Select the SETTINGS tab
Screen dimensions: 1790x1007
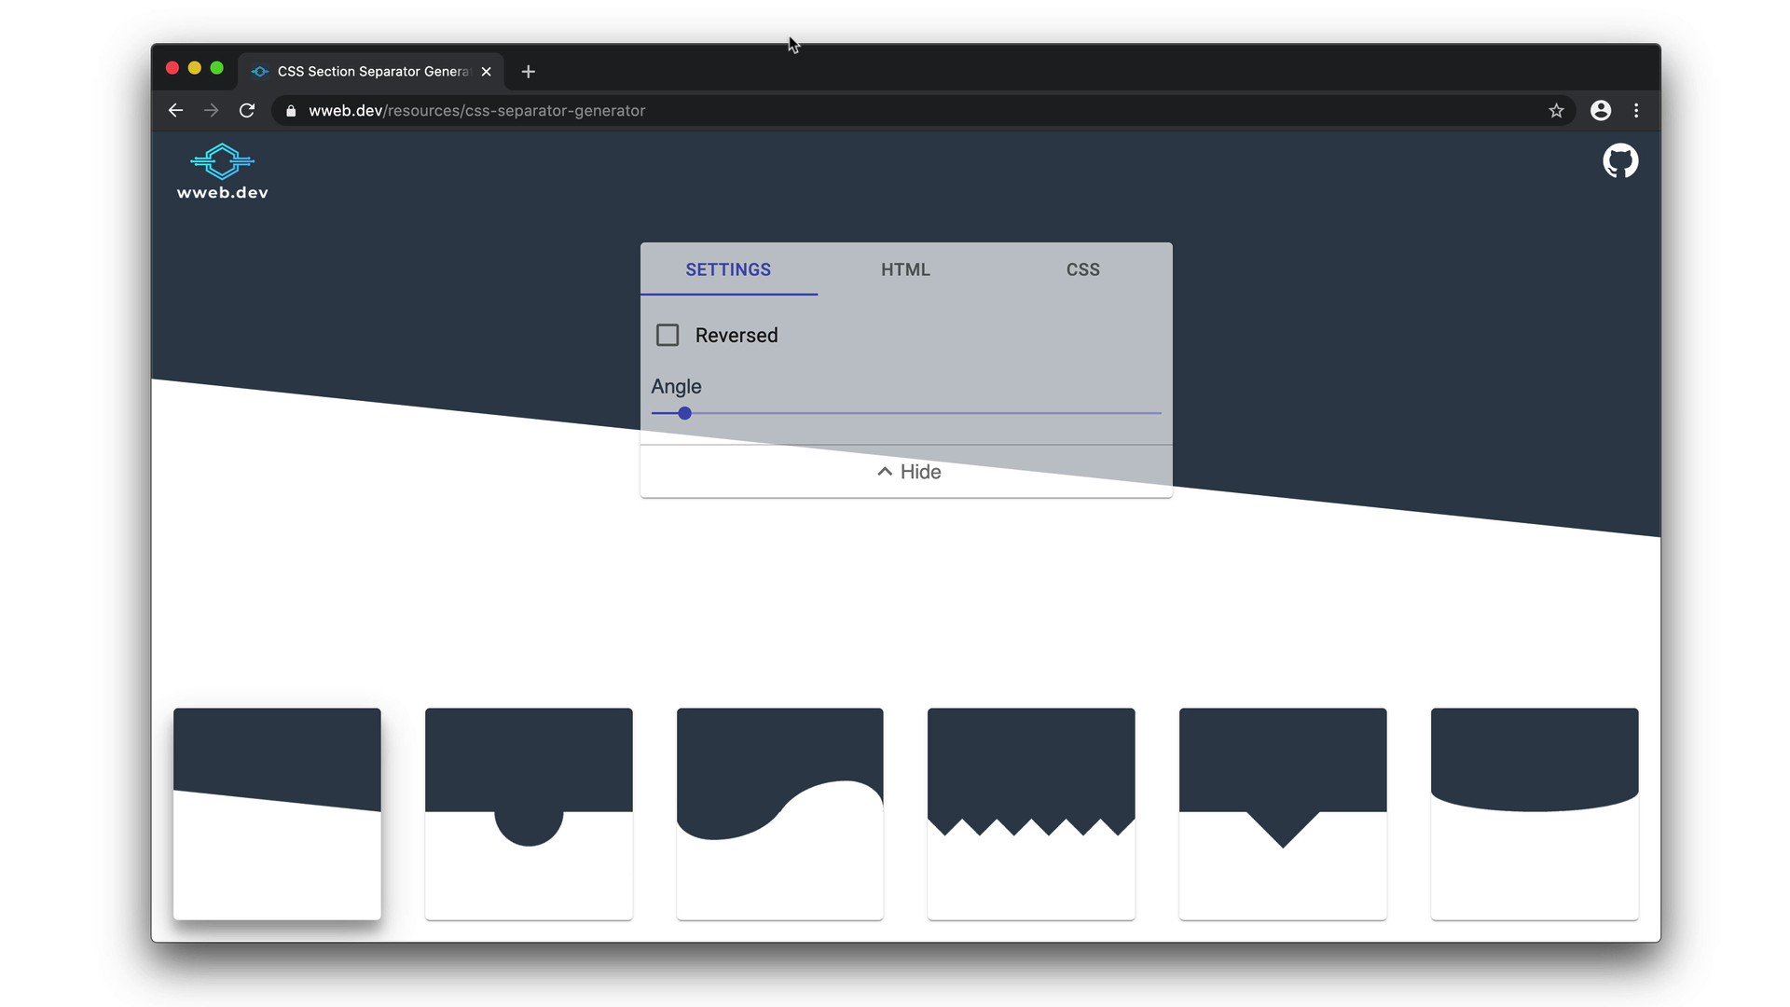(728, 269)
